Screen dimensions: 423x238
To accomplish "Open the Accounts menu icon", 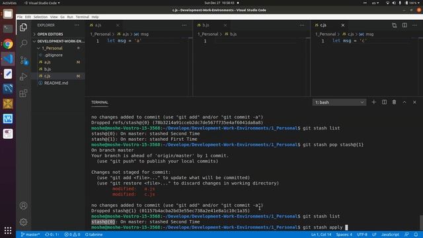I will click(x=24, y=206).
